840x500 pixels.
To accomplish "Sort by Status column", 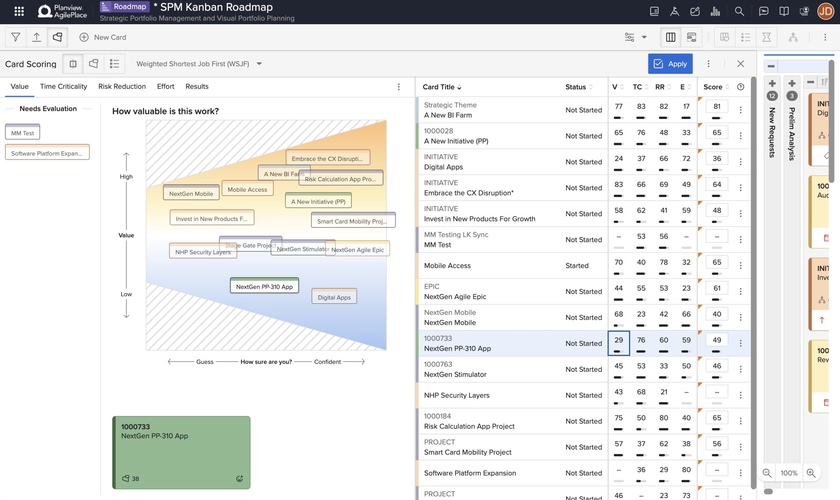I will tap(579, 87).
